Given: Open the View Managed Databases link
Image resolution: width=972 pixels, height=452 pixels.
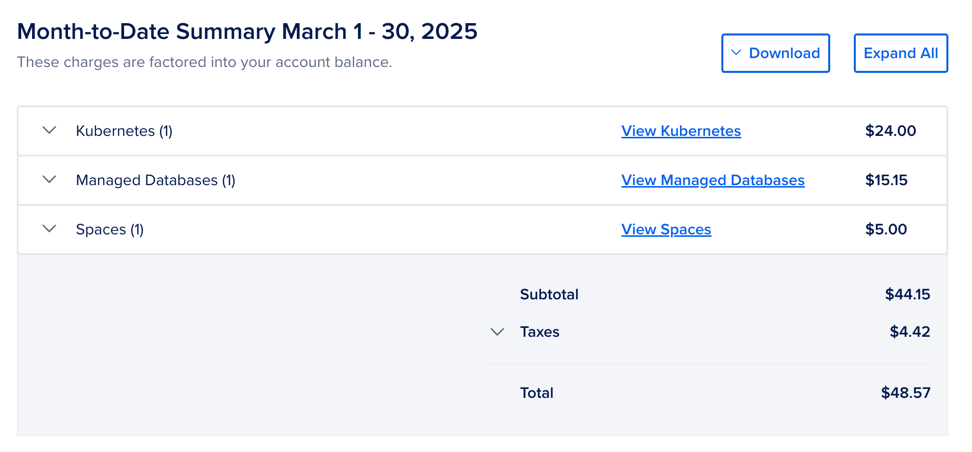Looking at the screenshot, I should [713, 180].
